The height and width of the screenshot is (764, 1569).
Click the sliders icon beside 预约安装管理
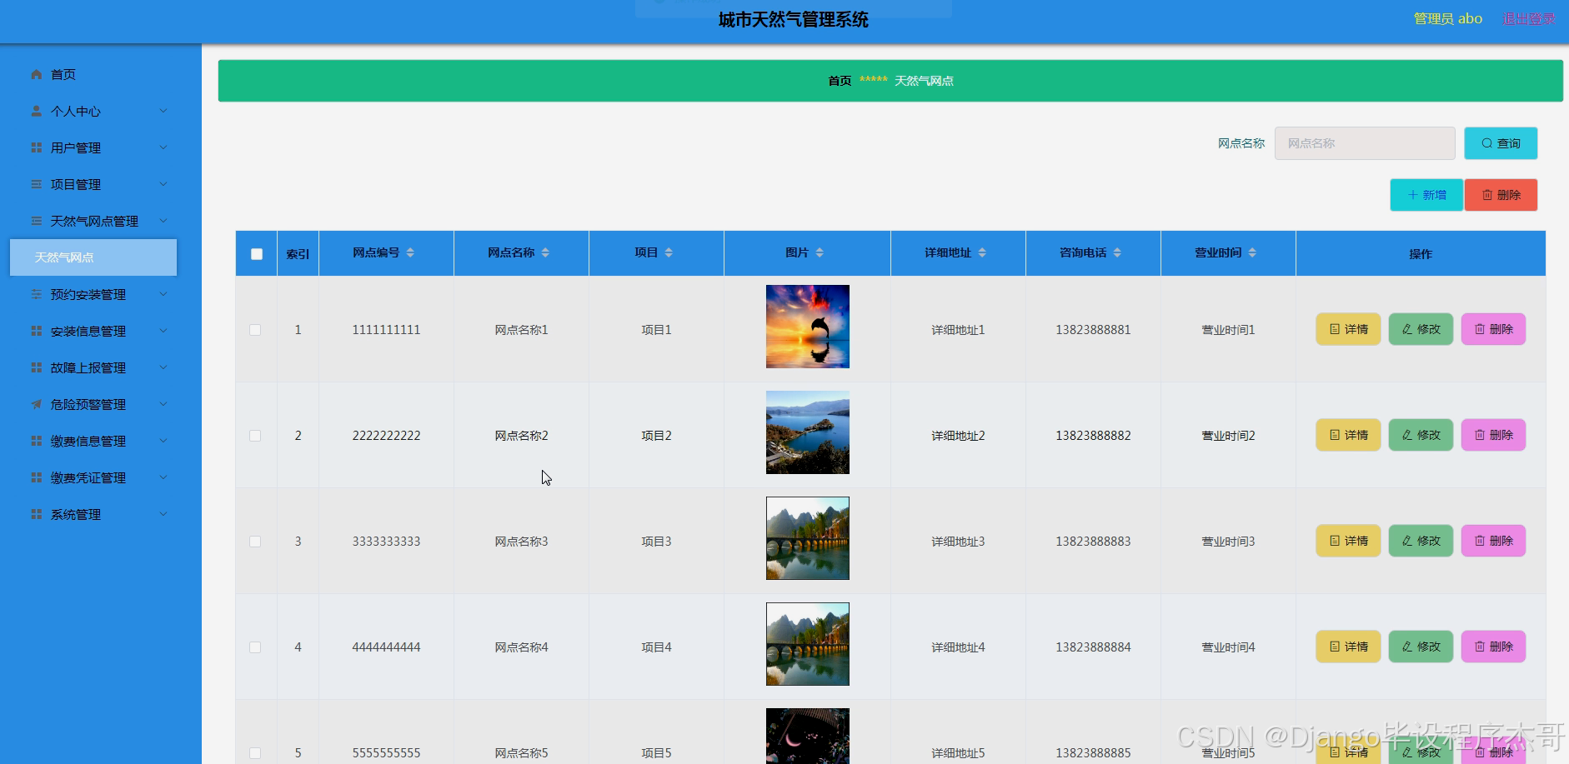coord(37,294)
